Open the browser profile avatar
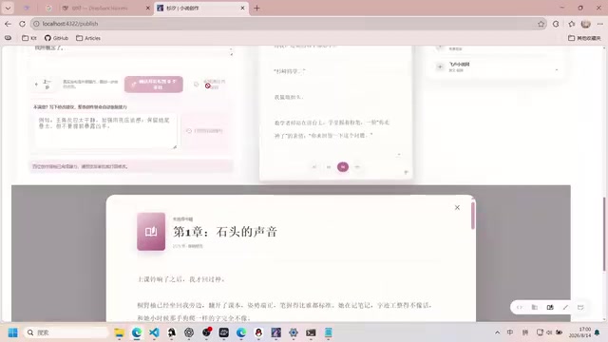This screenshot has width=608, height=342. point(585,24)
